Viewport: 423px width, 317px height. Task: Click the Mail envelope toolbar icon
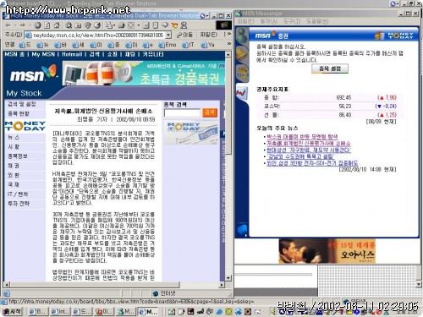pos(109,25)
